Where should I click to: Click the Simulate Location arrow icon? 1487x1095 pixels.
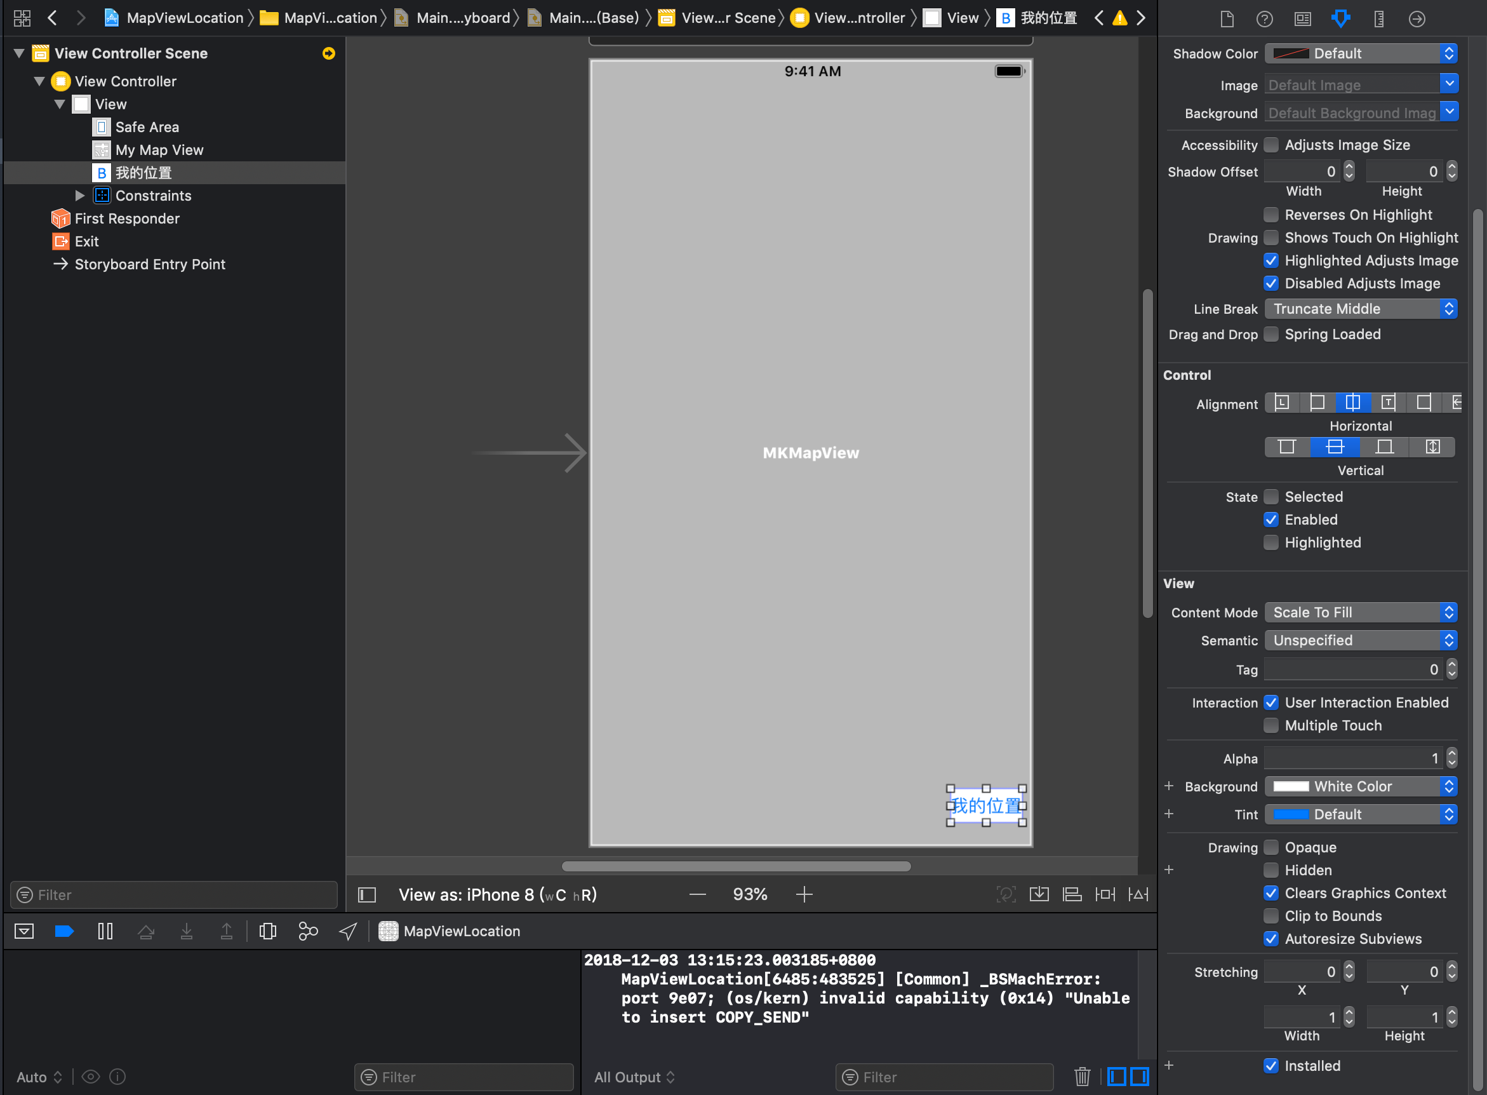pyautogui.click(x=348, y=931)
